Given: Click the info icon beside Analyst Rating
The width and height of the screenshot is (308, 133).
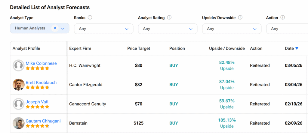Looking at the screenshot, I should click(x=169, y=17).
